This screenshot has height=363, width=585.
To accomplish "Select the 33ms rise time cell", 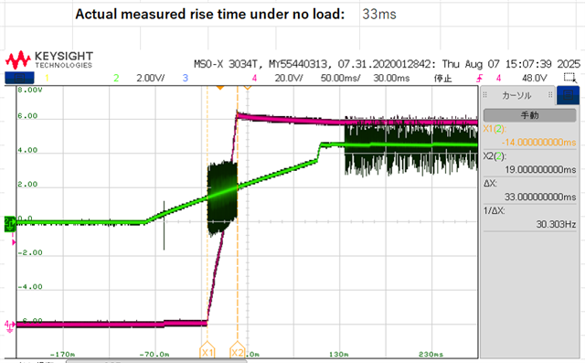I will coord(379,15).
